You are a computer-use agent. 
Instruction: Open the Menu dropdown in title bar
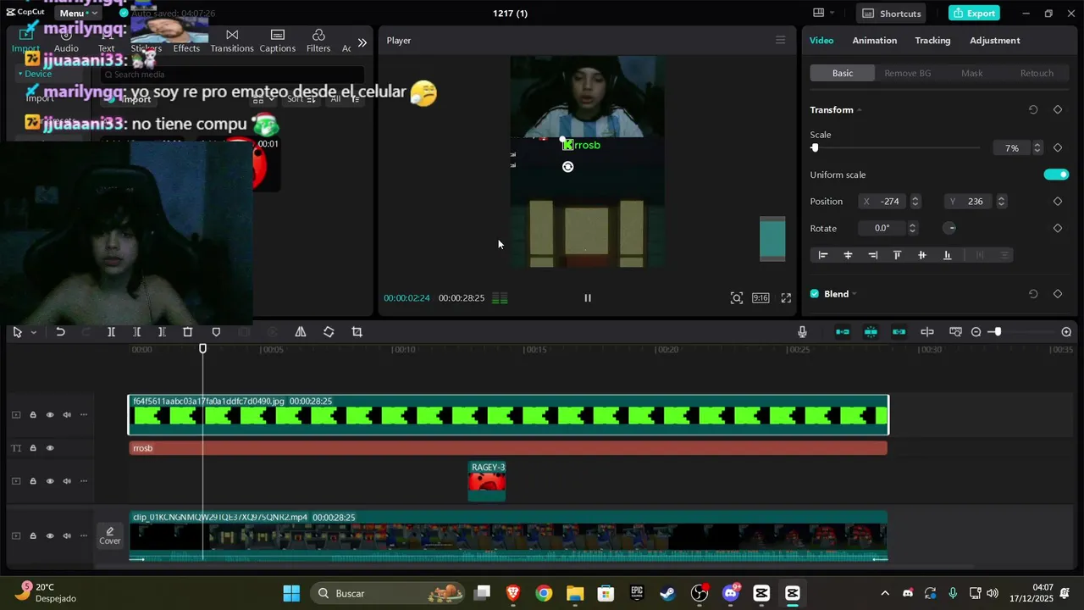tap(78, 14)
